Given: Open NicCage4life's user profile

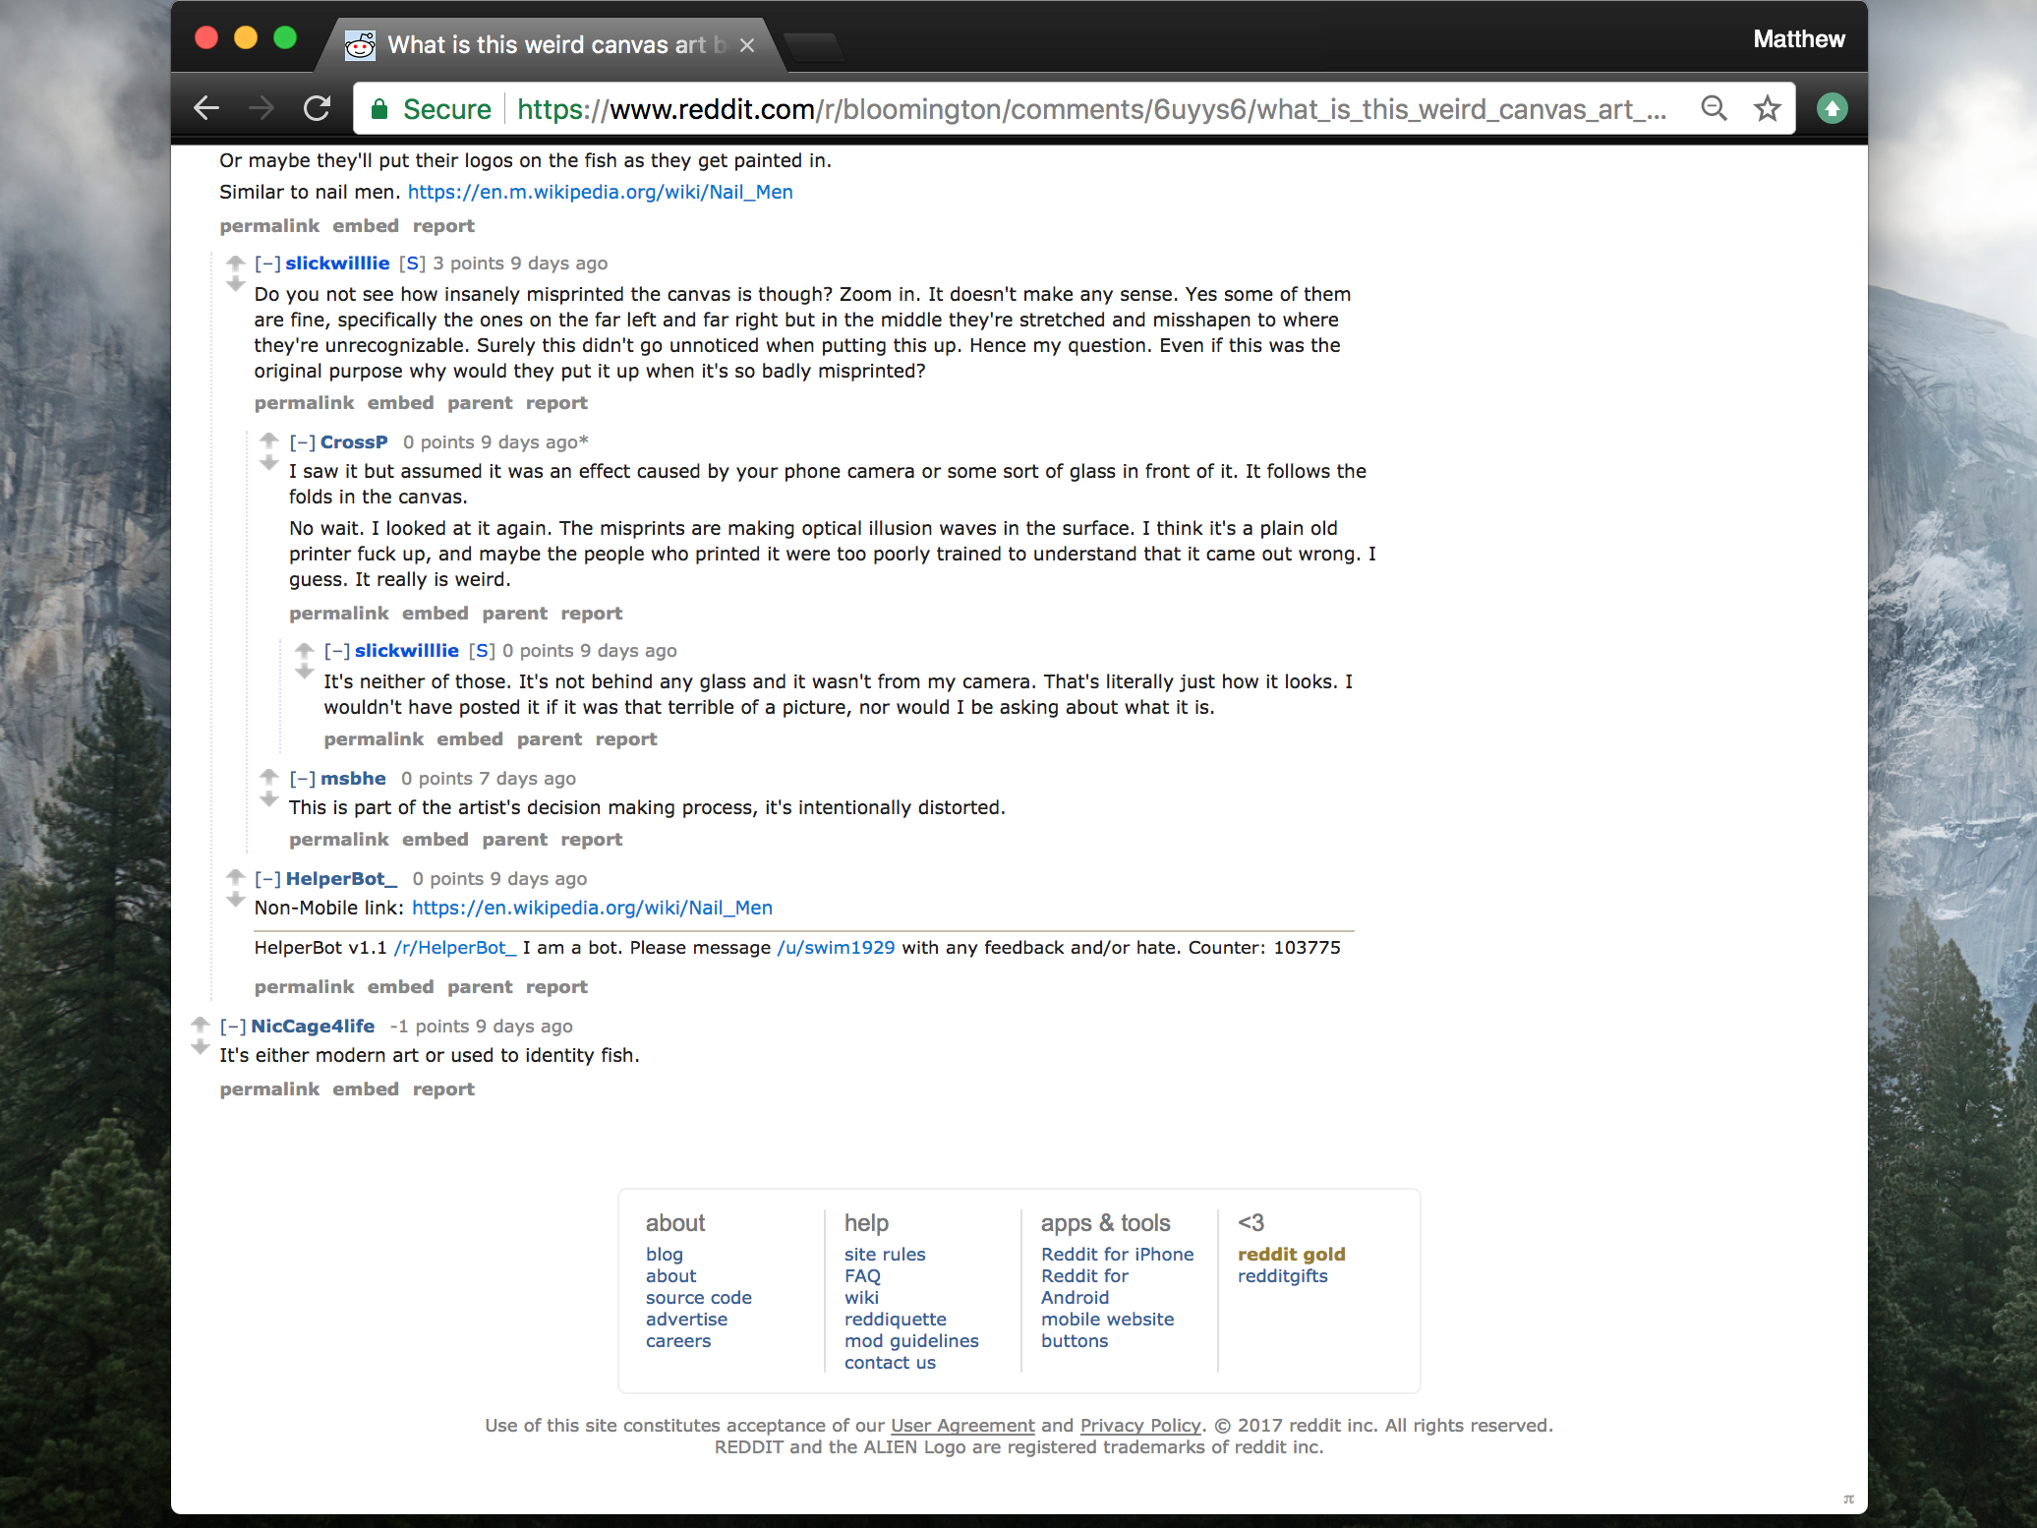Looking at the screenshot, I should tap(313, 1027).
